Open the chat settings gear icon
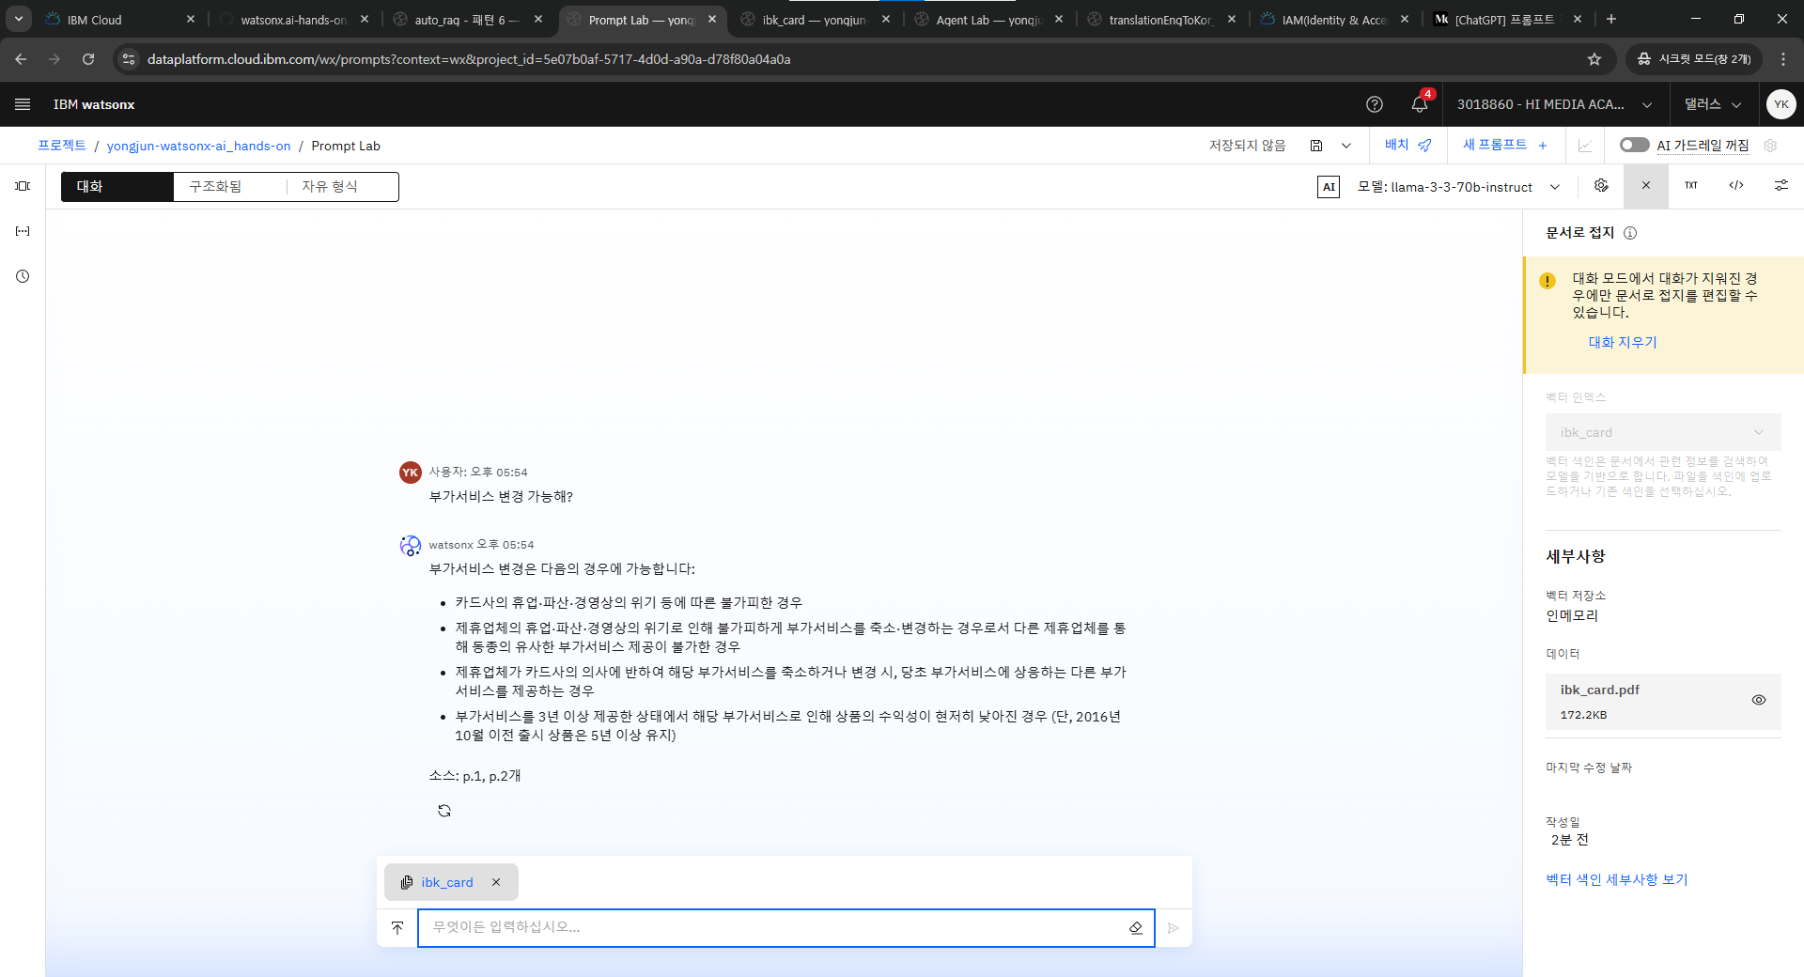Screen dimensions: 1804x977 tap(1601, 186)
